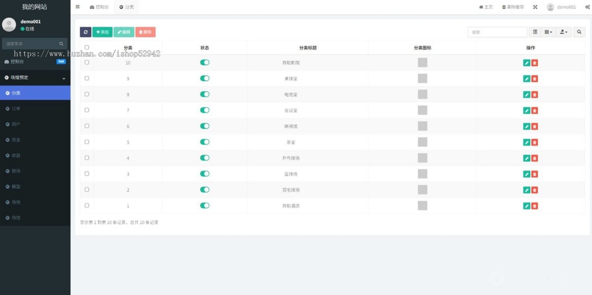Click the dark refresh icon button
The height and width of the screenshot is (295, 592).
[x=85, y=32]
